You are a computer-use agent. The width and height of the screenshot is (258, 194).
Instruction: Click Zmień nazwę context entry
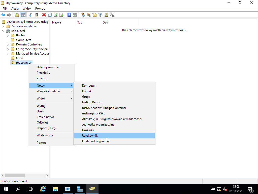pyautogui.click(x=51, y=117)
